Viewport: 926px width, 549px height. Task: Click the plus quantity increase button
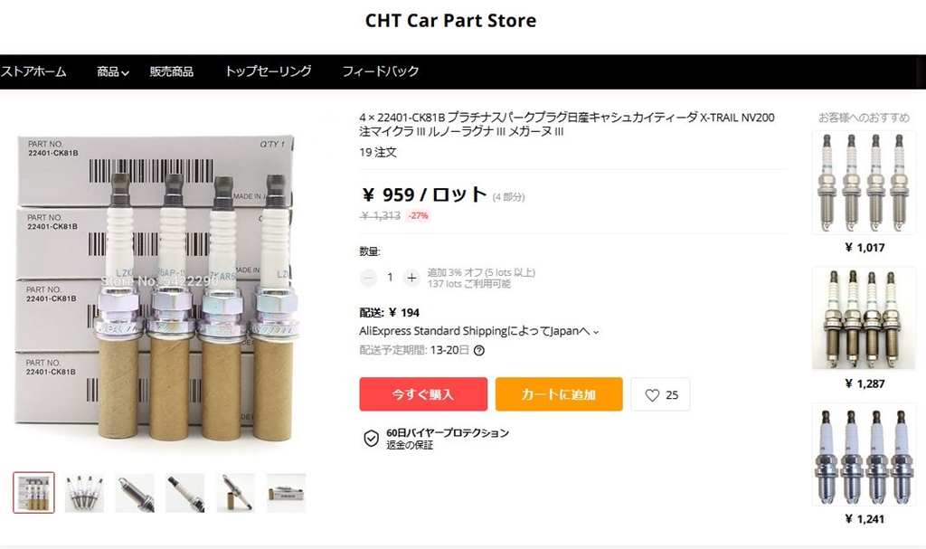click(x=411, y=277)
